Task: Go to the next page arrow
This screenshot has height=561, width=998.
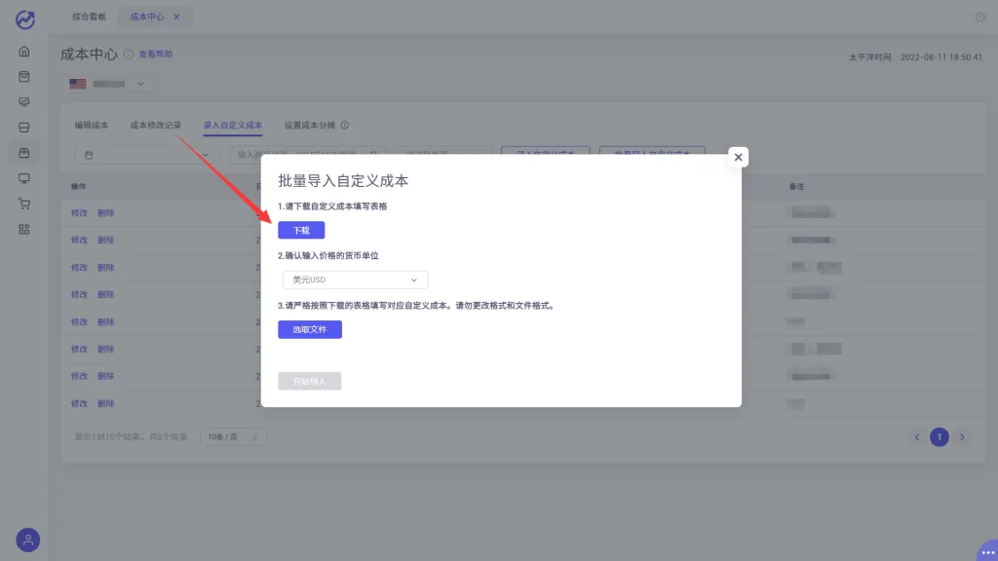Action: (x=962, y=437)
